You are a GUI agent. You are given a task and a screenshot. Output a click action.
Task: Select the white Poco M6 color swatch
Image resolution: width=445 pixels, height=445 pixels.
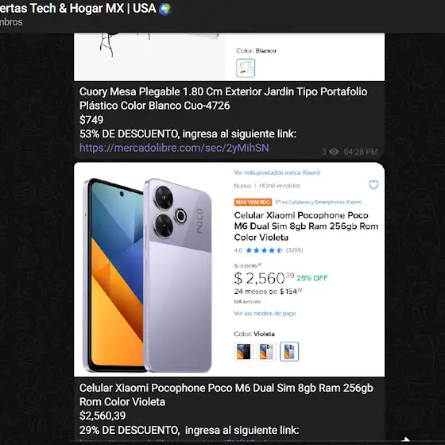[266, 351]
